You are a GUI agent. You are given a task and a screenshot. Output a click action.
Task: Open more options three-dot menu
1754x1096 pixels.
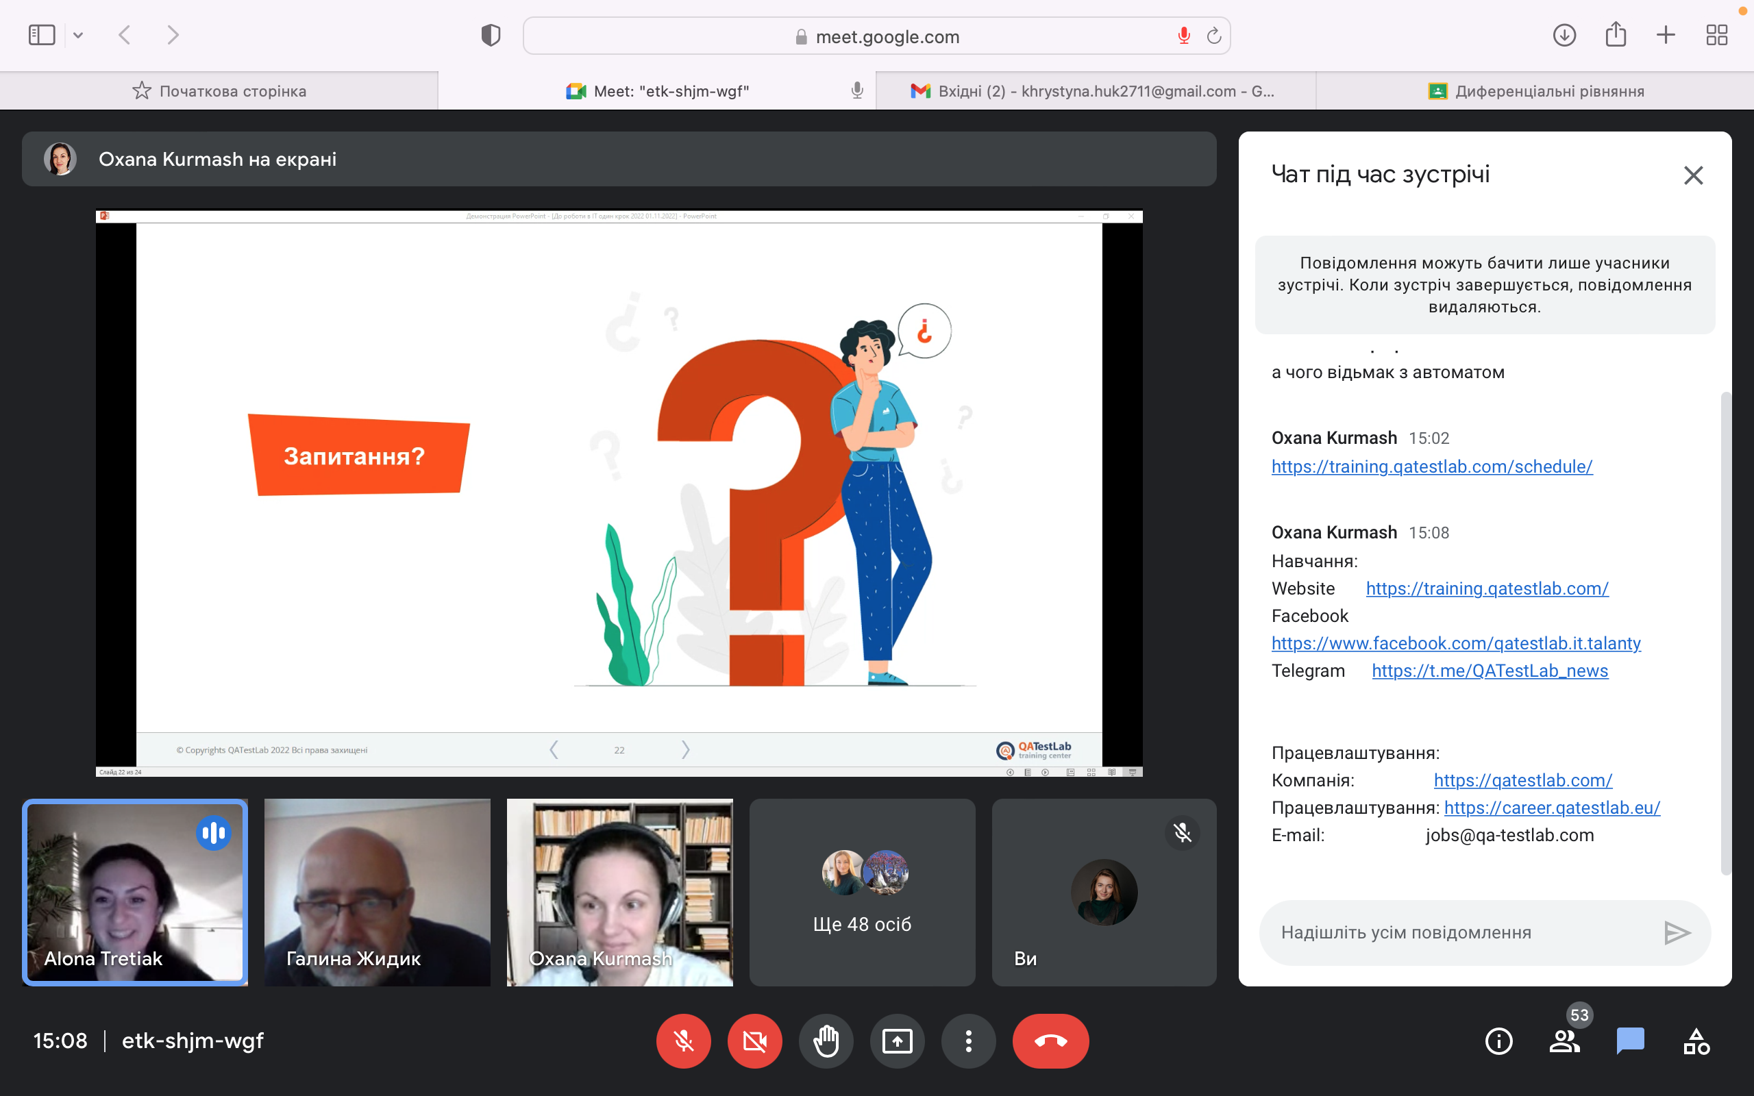pos(968,1041)
